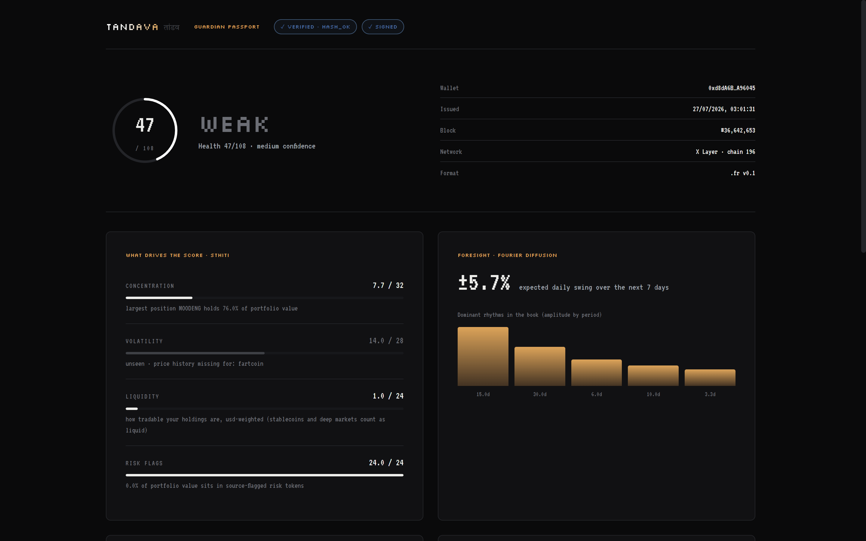The height and width of the screenshot is (541, 866).
Task: Click the Risk Flags progress bar
Action: 264,475
